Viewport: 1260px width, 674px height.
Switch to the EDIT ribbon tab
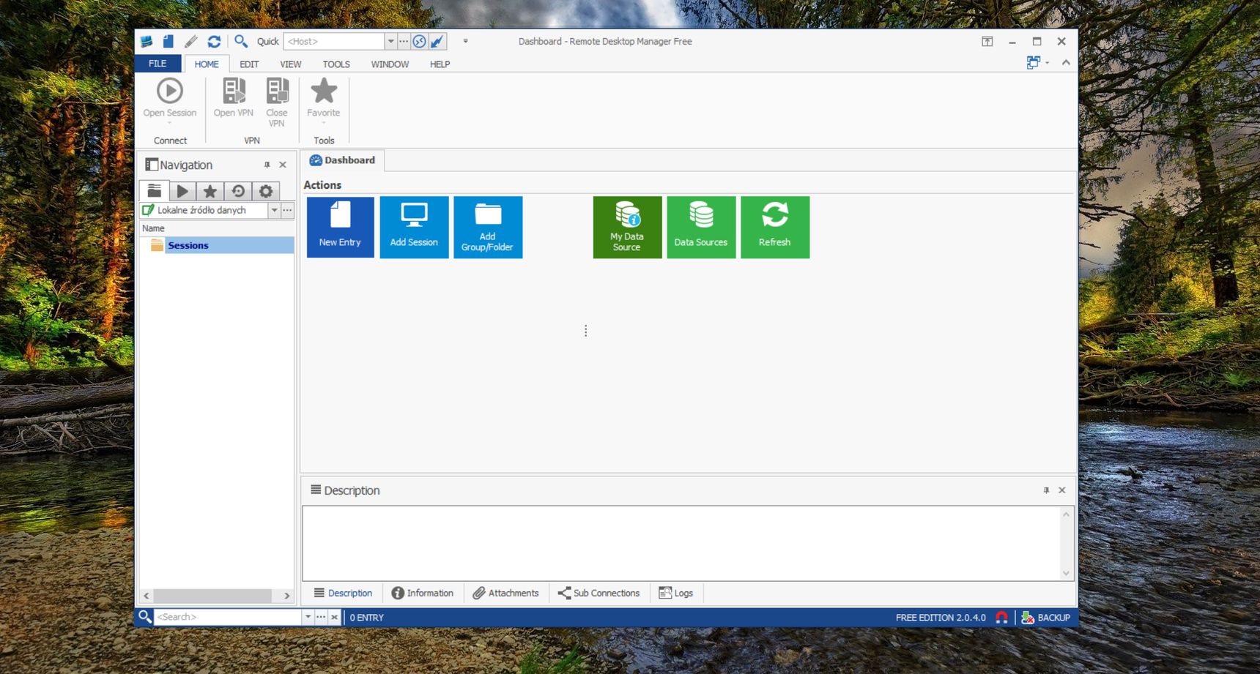(x=249, y=64)
